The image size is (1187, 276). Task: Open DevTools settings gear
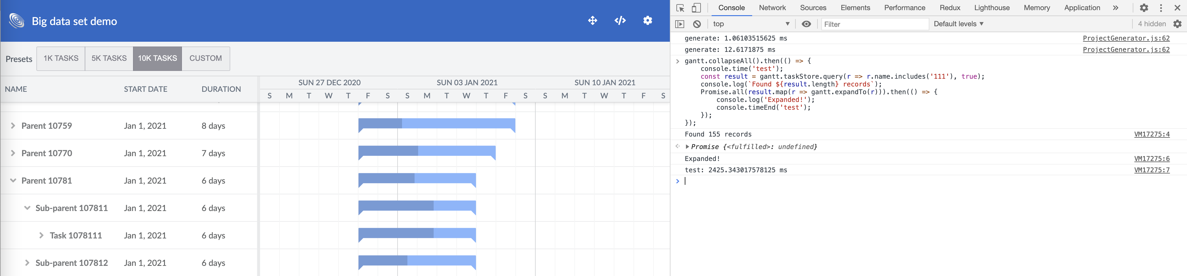1144,8
